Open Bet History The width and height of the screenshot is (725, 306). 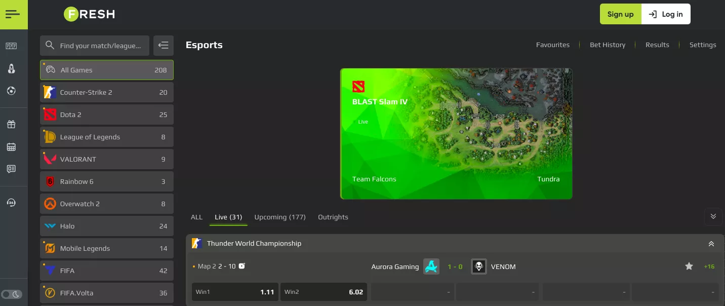coord(608,45)
